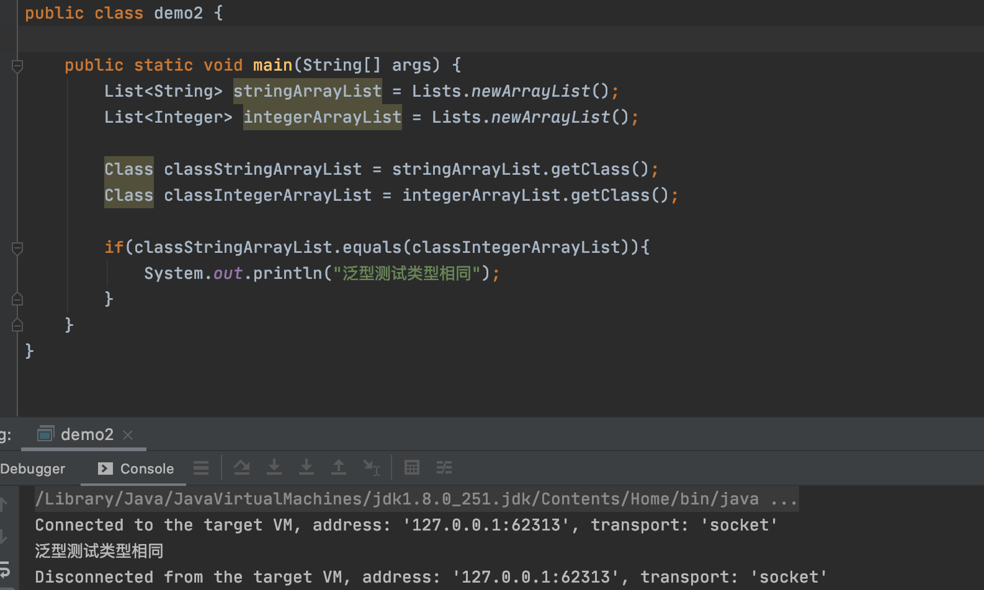Collapse the if block fold marker

[17, 248]
